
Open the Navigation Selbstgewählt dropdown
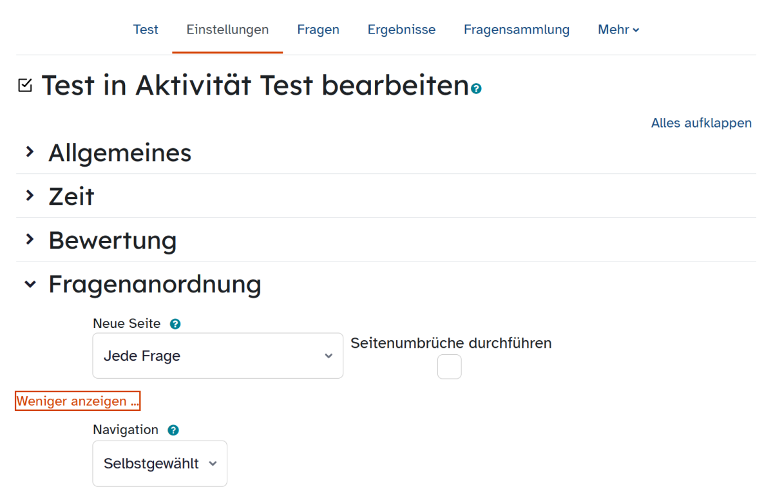(x=160, y=464)
